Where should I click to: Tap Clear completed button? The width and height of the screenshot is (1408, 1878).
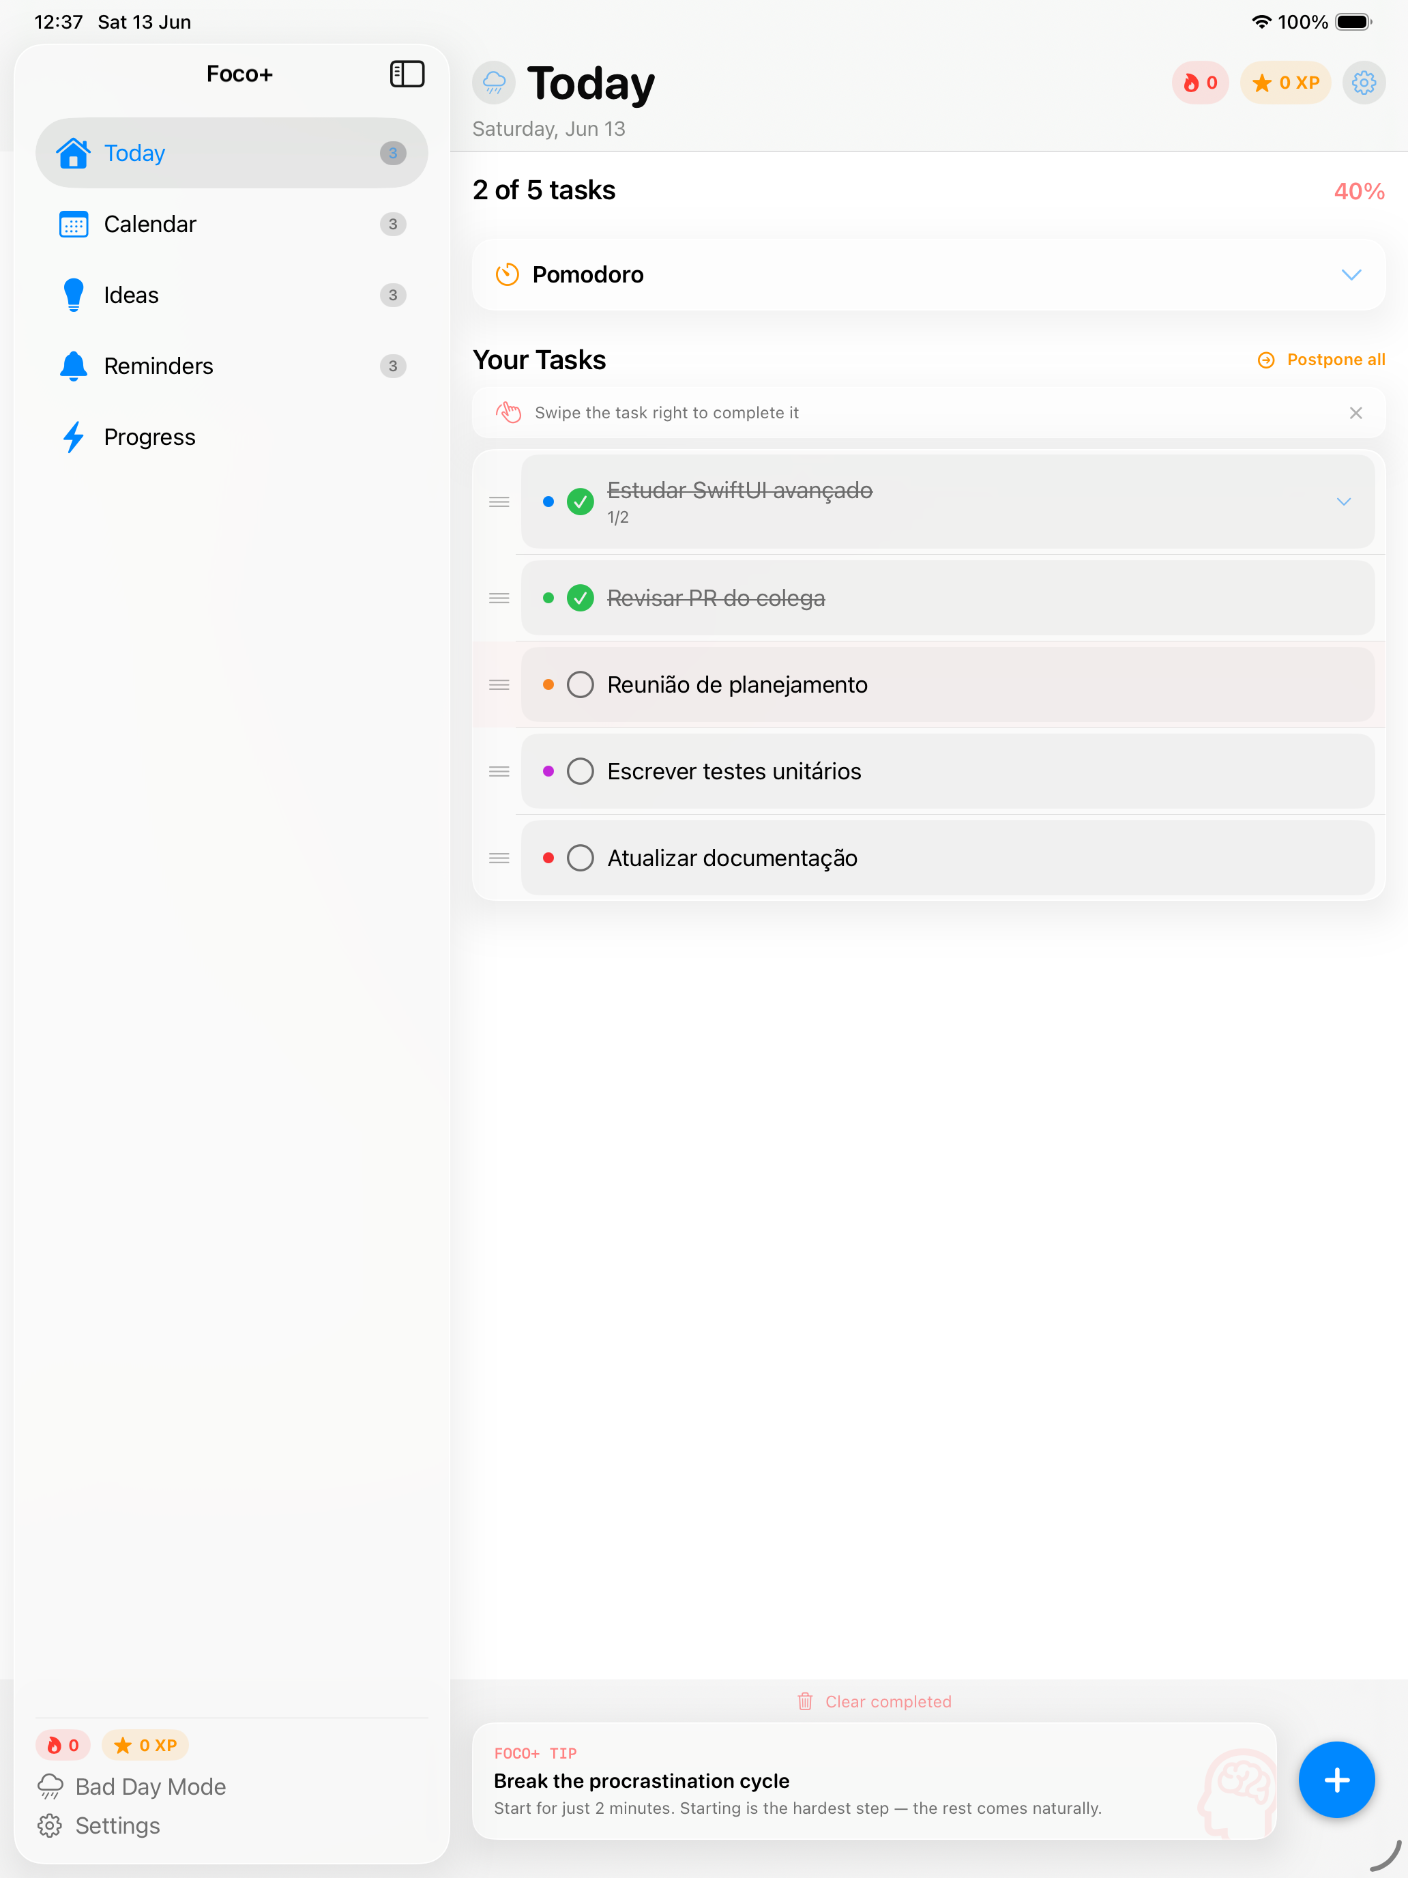pyautogui.click(x=874, y=1701)
